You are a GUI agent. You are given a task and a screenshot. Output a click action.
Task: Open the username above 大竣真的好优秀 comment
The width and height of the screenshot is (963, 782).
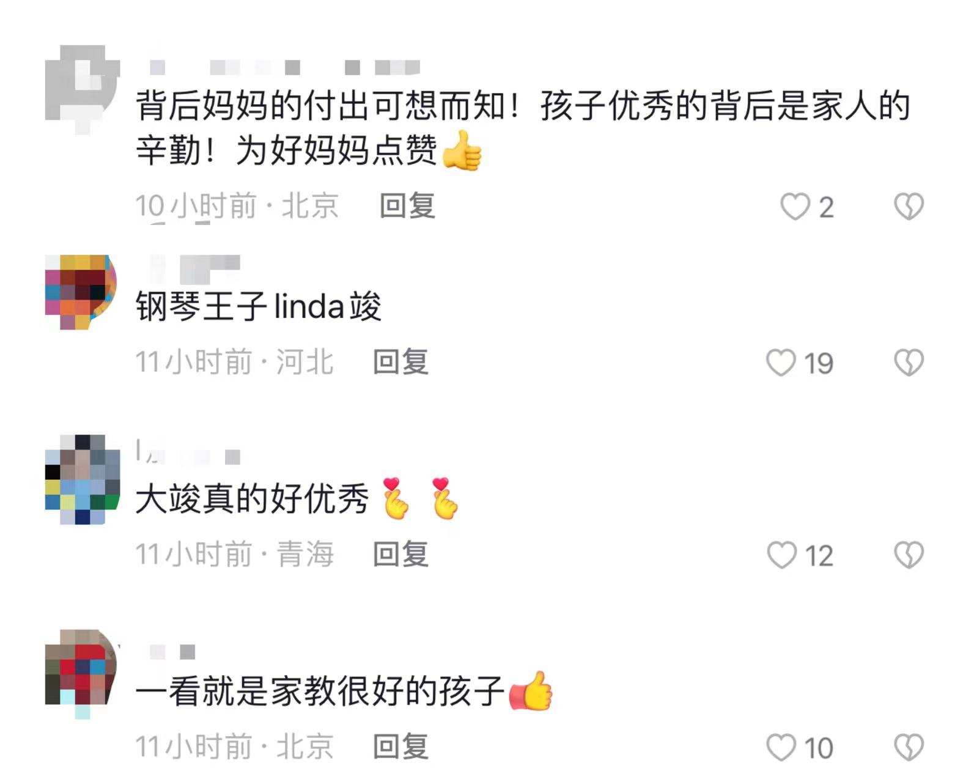coord(188,453)
